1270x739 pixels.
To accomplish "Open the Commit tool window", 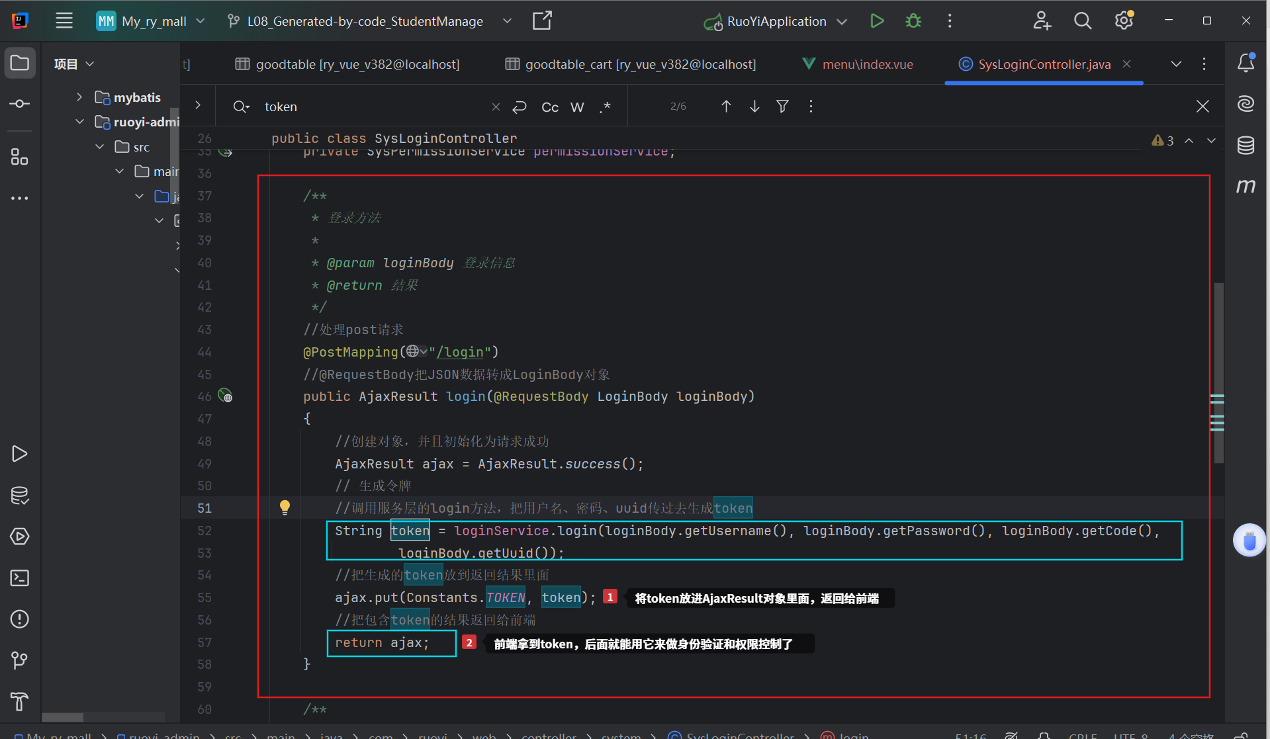I will (20, 104).
